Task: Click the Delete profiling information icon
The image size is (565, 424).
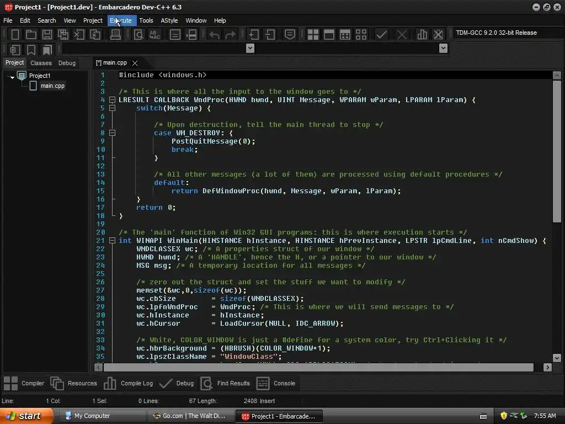Action: click(438, 35)
